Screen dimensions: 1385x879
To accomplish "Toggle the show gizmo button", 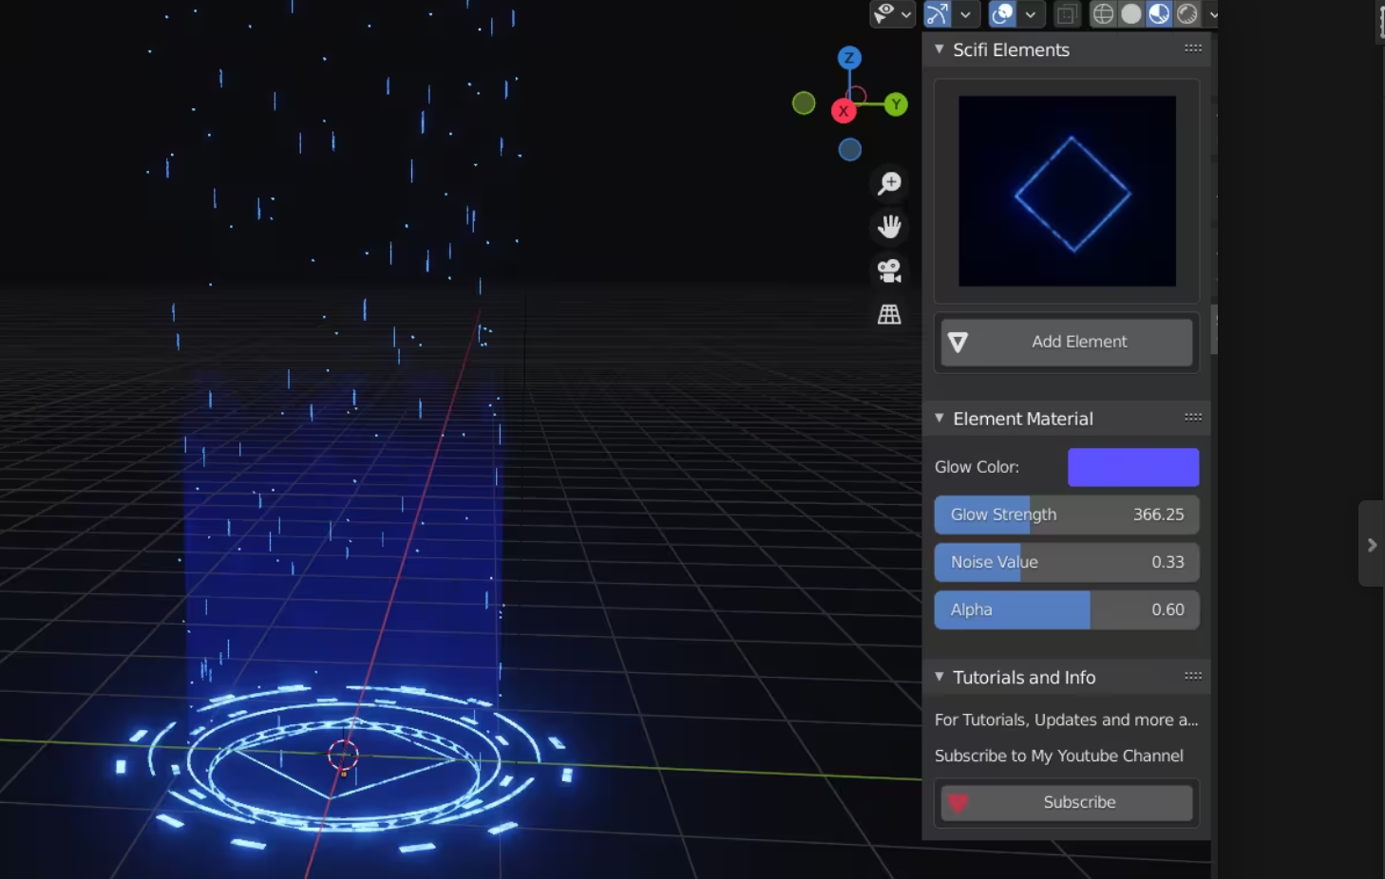I will point(938,14).
